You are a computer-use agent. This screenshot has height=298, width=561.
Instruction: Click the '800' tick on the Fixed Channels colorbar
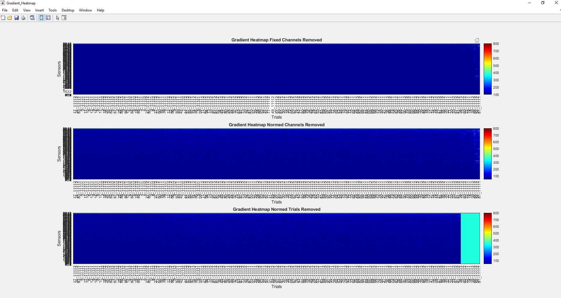(x=496, y=44)
